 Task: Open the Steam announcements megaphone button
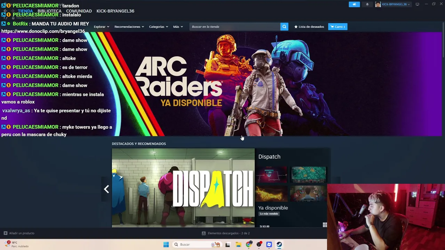(354, 4)
